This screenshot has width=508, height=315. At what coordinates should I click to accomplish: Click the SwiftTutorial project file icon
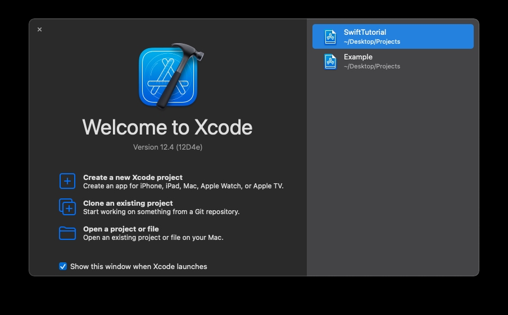pyautogui.click(x=330, y=36)
